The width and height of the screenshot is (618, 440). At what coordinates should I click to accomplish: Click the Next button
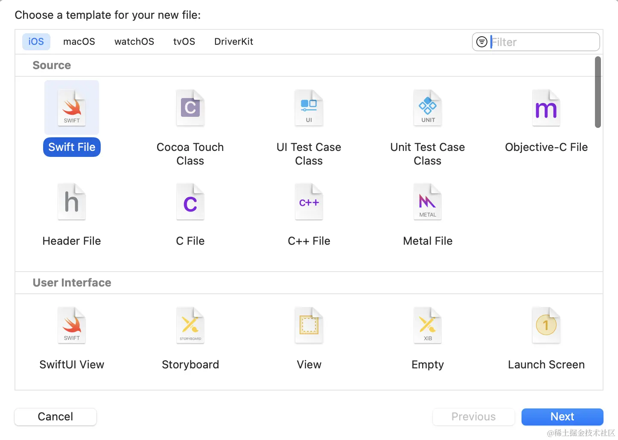tap(563, 417)
